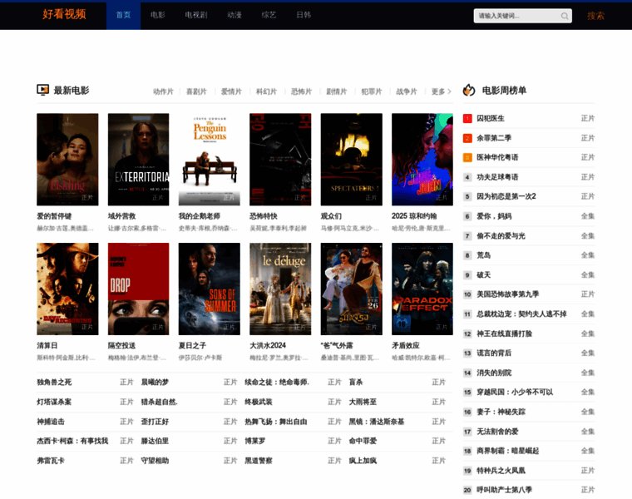Open 神捕追击 in the list
The image size is (632, 499).
click(51, 421)
